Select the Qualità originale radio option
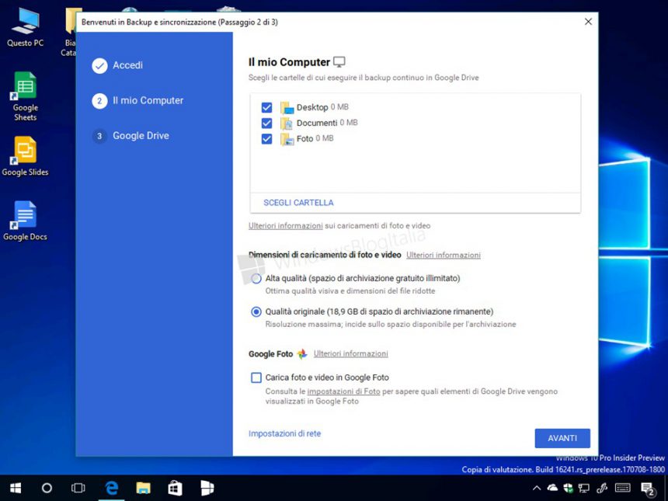Screen dimensions: 668x501 256,311
